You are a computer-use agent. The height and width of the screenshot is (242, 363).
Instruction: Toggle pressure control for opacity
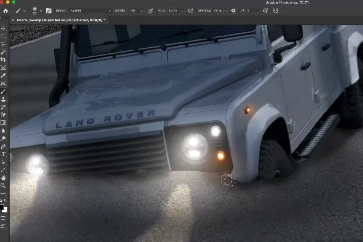click(x=151, y=11)
